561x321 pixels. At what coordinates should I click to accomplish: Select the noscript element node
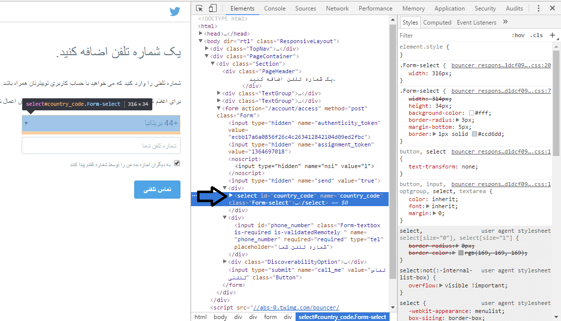(x=245, y=159)
